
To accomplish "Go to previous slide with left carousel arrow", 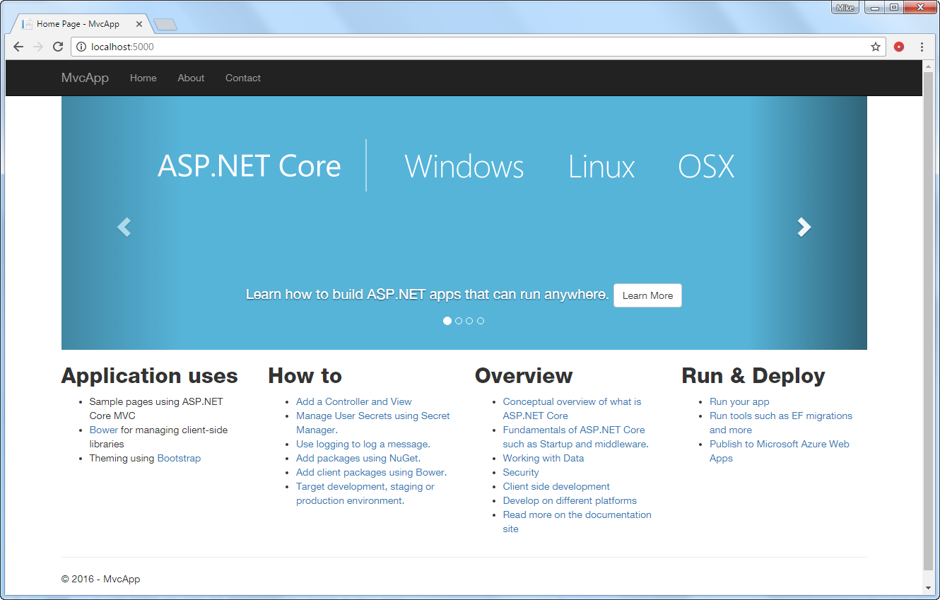I will tap(124, 227).
